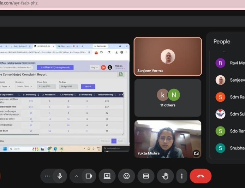Screen dimensions: 245x188
Task: Switch to the UK CM HELPLINE browser tab
Action: (42, 46)
